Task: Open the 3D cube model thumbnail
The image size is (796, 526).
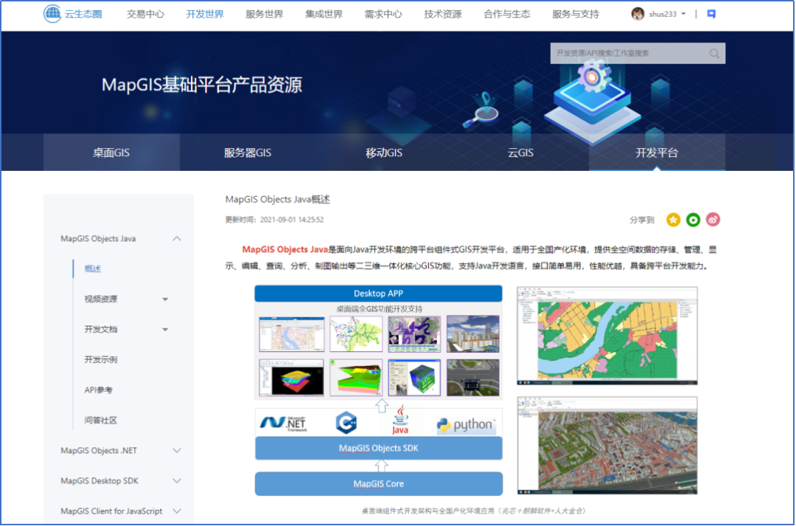Action: (x=414, y=378)
